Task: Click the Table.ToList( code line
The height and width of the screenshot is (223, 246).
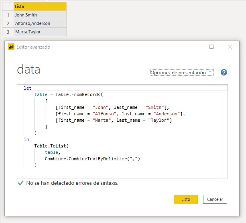Action: [x=51, y=146]
